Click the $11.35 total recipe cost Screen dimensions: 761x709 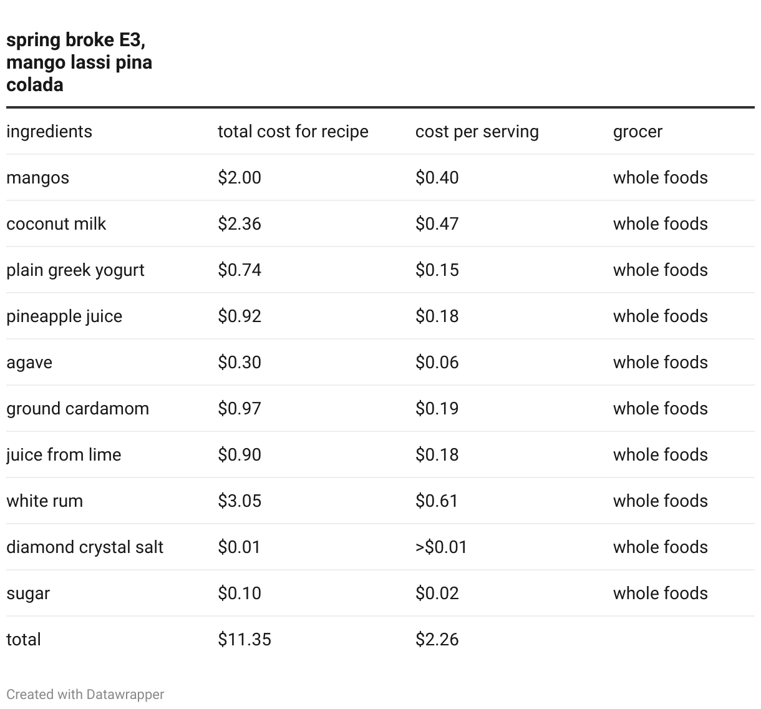[x=245, y=639]
